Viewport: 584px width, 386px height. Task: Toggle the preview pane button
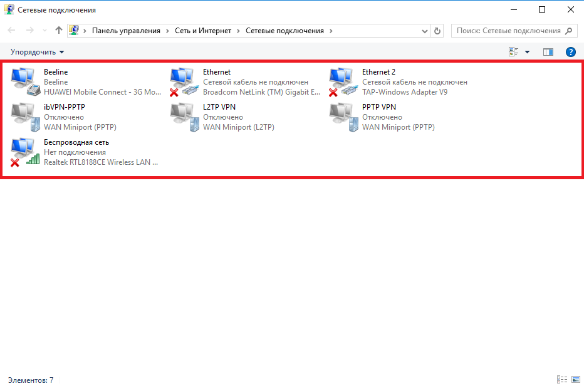coord(548,52)
